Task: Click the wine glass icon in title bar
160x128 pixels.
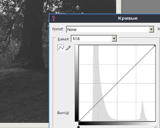Action: (54, 18)
